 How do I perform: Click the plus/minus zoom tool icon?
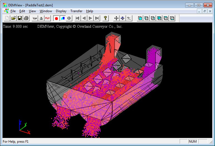tap(129, 18)
